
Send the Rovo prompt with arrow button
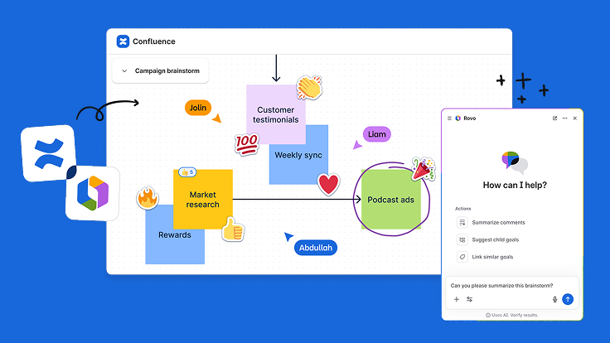568,299
